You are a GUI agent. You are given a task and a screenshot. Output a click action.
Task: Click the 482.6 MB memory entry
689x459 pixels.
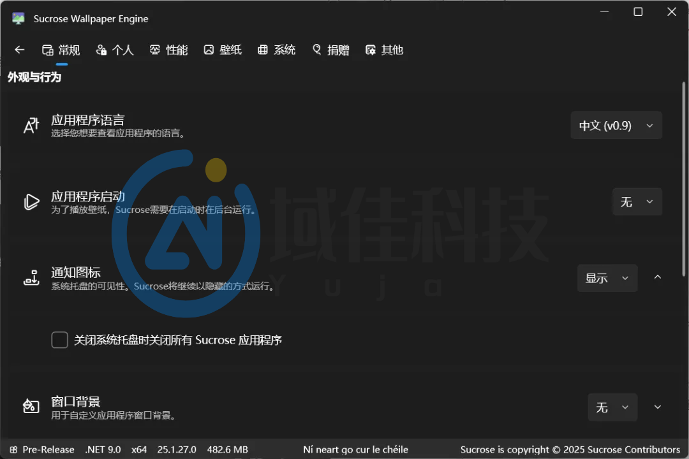click(x=228, y=450)
